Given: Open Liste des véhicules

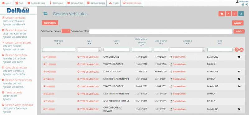Looking at the screenshot, I should point(13,21).
